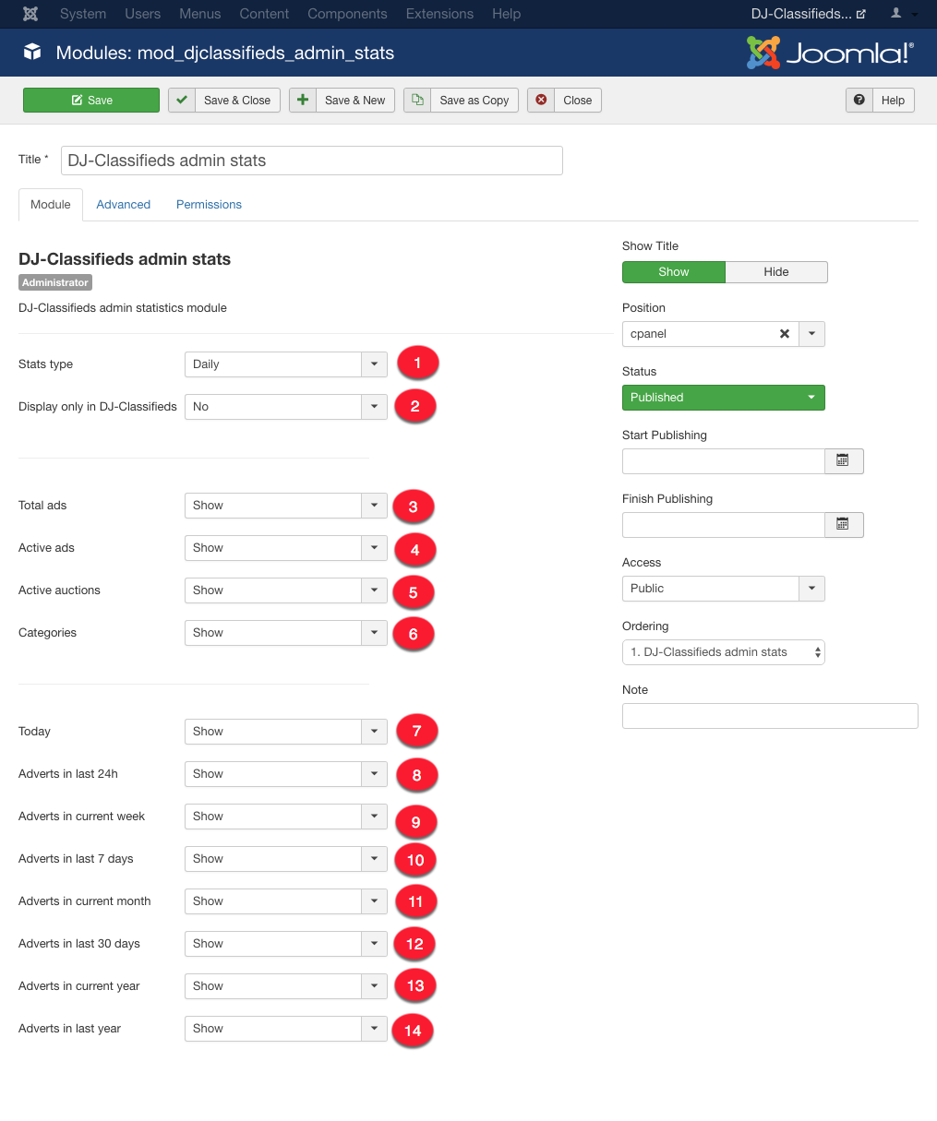Open Display only in DJ-Classifieds dropdown
The image size is (937, 1121).
point(285,406)
